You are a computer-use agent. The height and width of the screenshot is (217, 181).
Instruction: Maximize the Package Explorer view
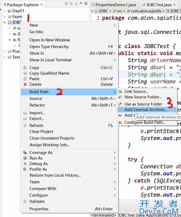pyautogui.click(x=86, y=3)
